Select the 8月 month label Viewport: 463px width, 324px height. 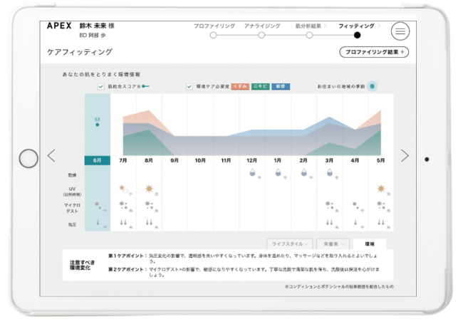pos(149,160)
